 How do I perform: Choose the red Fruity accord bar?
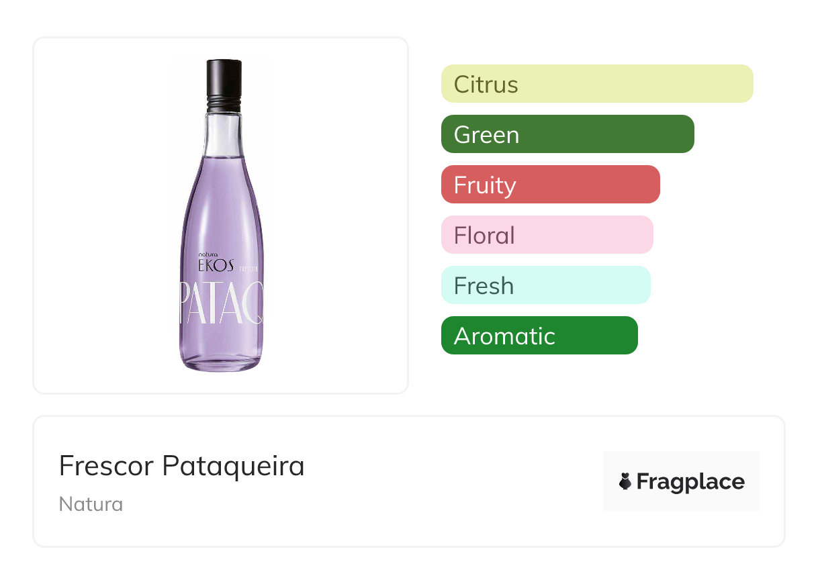pos(550,185)
